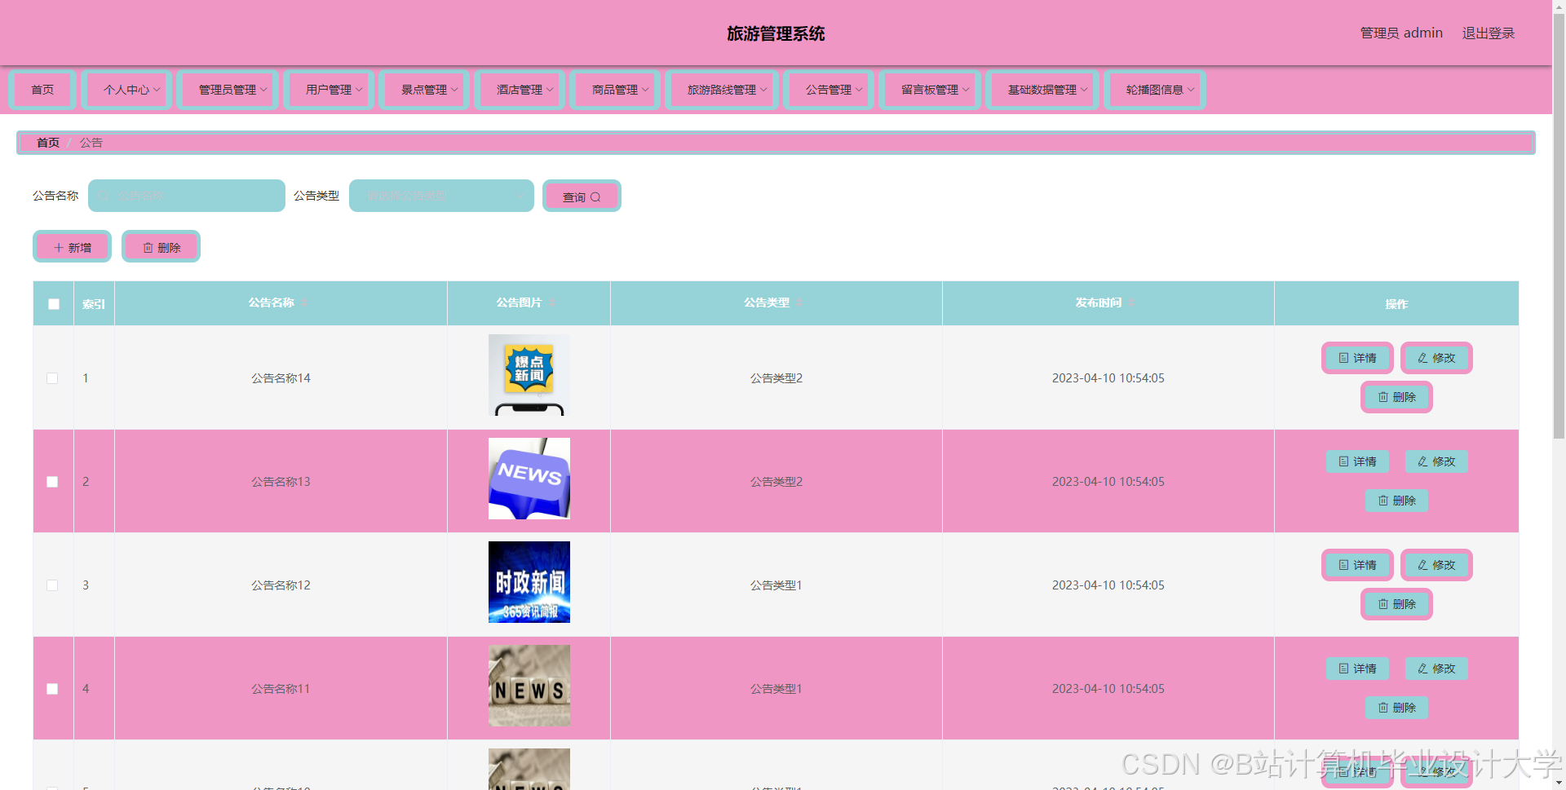Image resolution: width=1566 pixels, height=790 pixels.
Task: Expand the 景点管理 menu
Action: [x=424, y=90]
